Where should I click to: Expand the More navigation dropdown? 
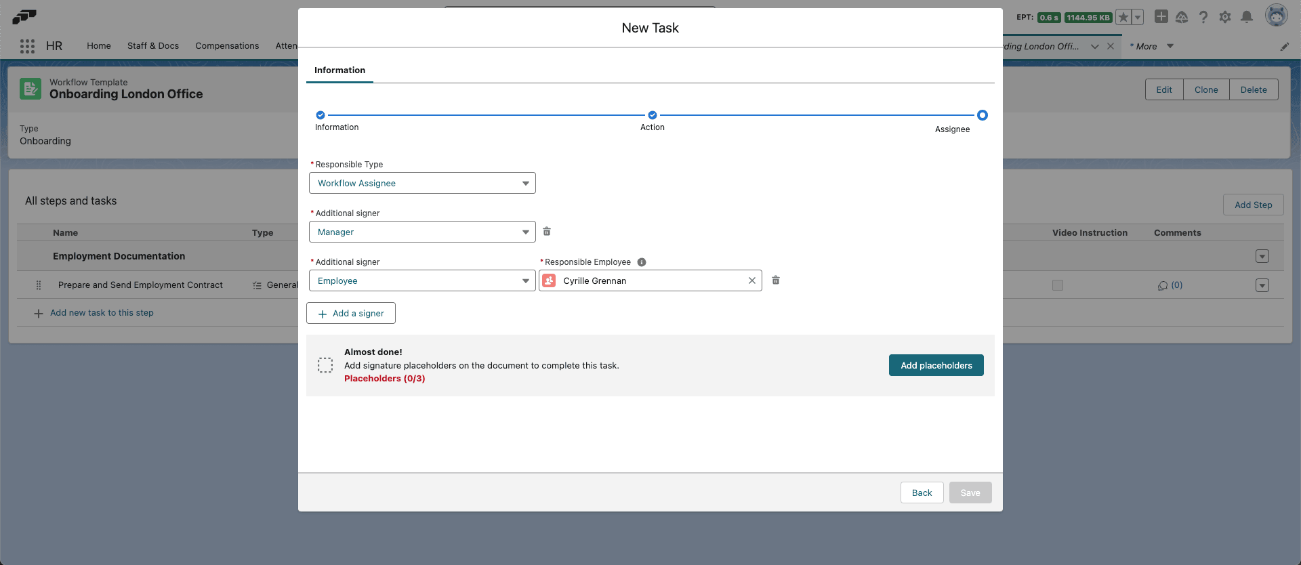point(1170,46)
